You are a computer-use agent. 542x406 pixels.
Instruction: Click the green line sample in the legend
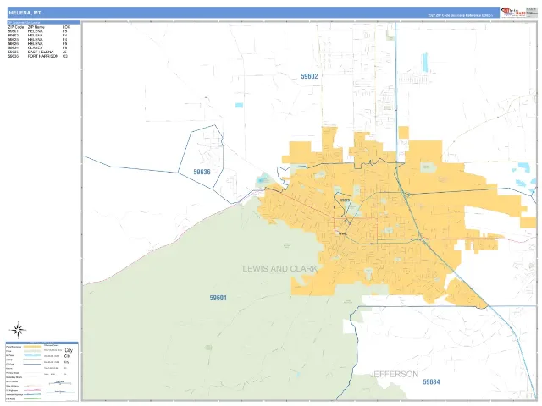click(x=32, y=398)
